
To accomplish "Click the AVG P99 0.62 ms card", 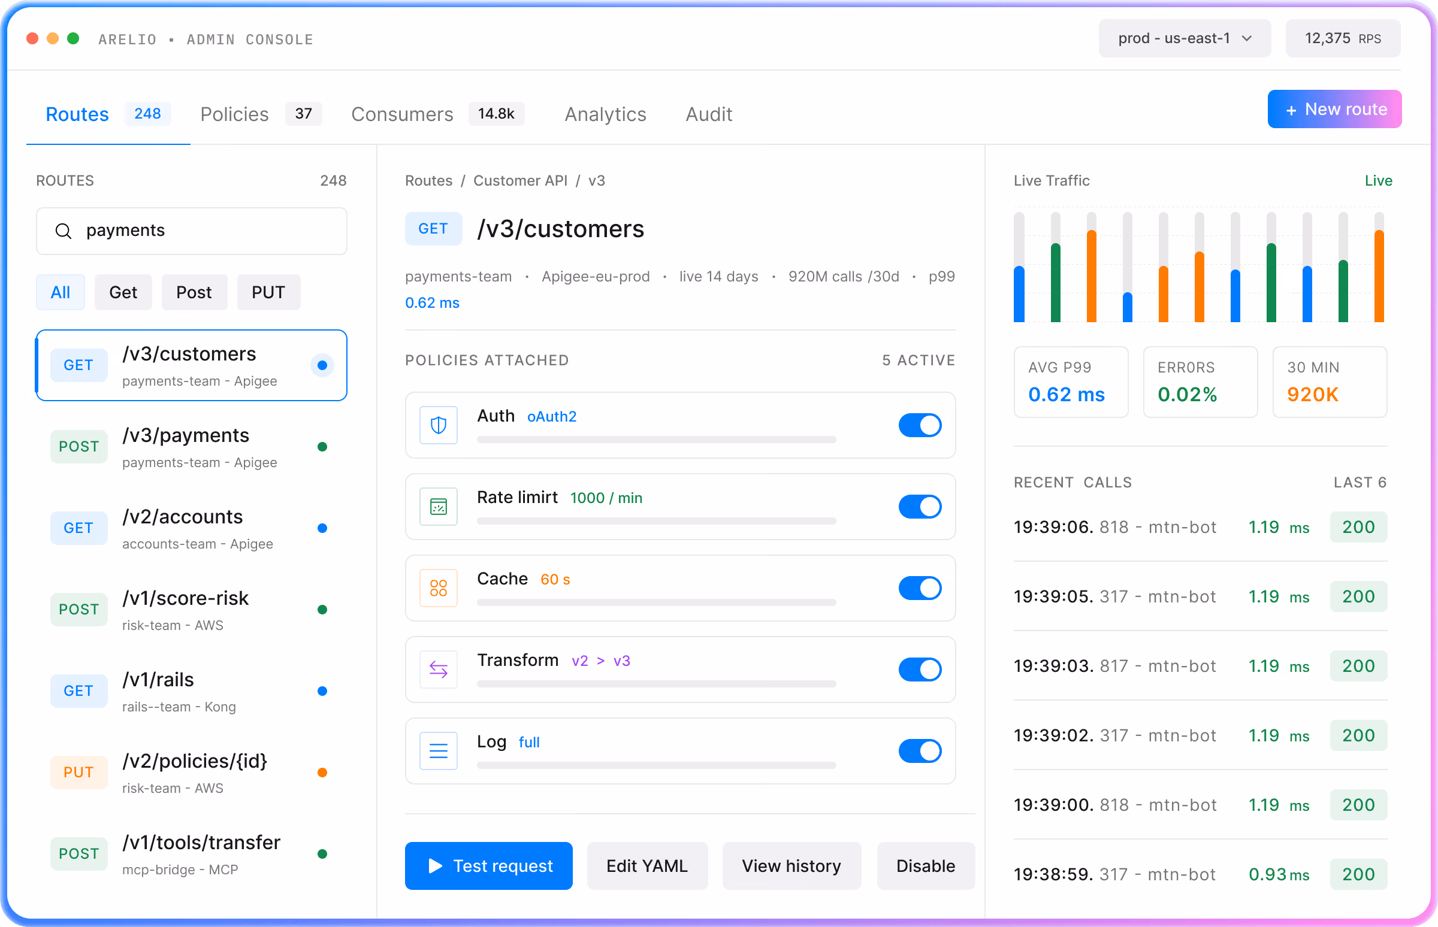I will click(1071, 382).
